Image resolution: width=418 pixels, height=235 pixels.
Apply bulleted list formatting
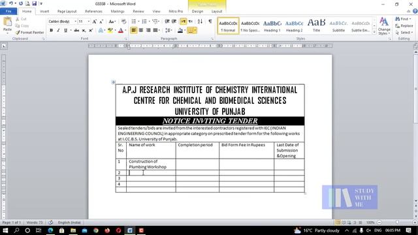click(134, 22)
